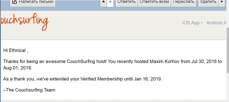This screenshot has width=229, height=102.
Task: Click the scrollbar track below the thumb
Action: (228, 87)
